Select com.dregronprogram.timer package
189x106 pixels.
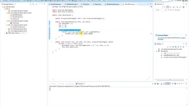[19, 31]
